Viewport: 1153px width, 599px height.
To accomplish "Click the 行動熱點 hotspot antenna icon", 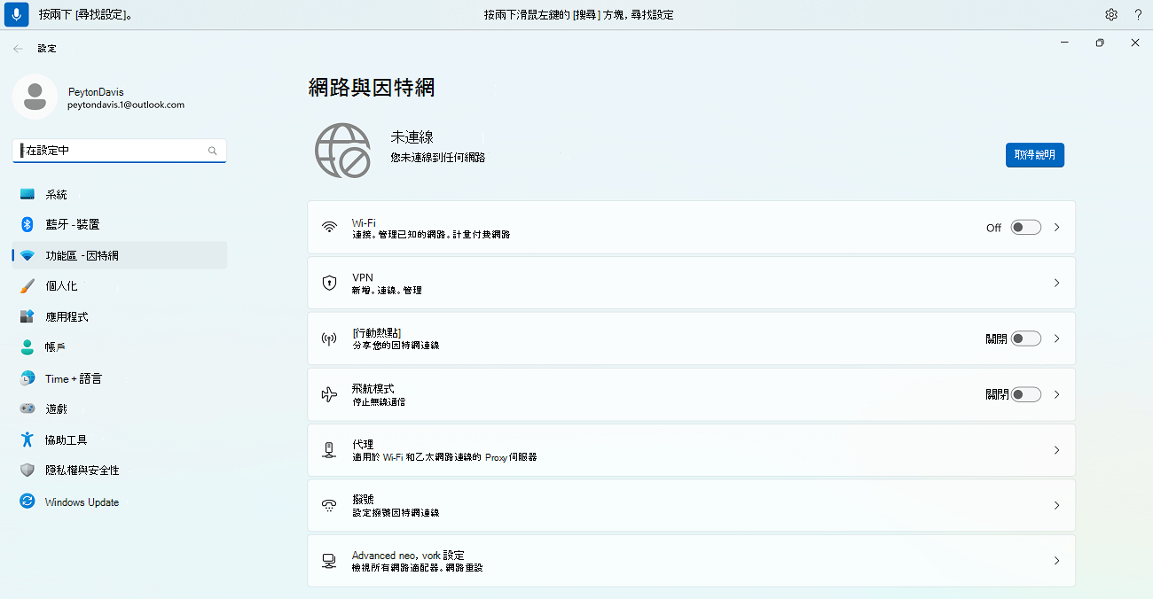I will 329,338.
